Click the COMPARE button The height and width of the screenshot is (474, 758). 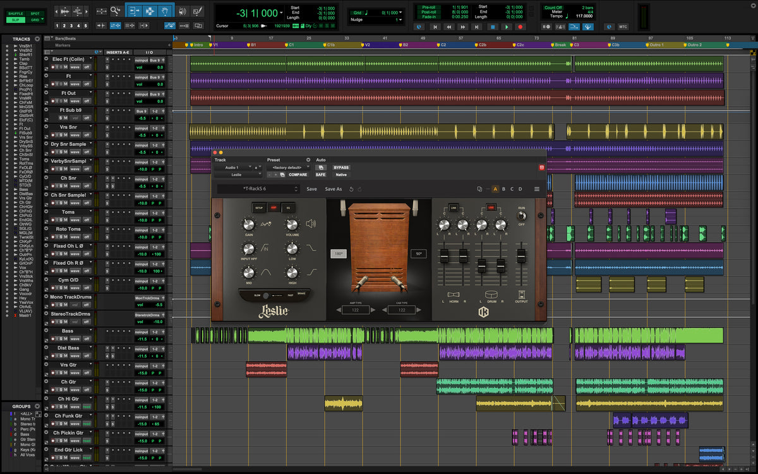[298, 174]
